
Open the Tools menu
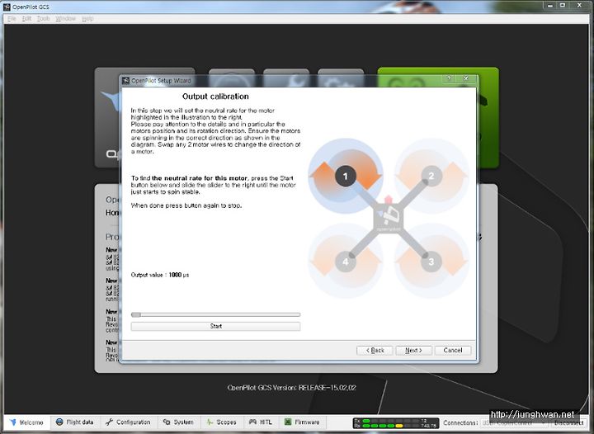click(43, 18)
